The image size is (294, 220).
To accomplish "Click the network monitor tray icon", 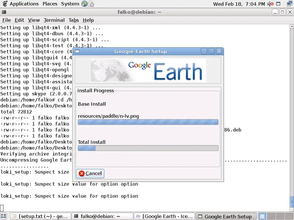I will click(290, 4).
